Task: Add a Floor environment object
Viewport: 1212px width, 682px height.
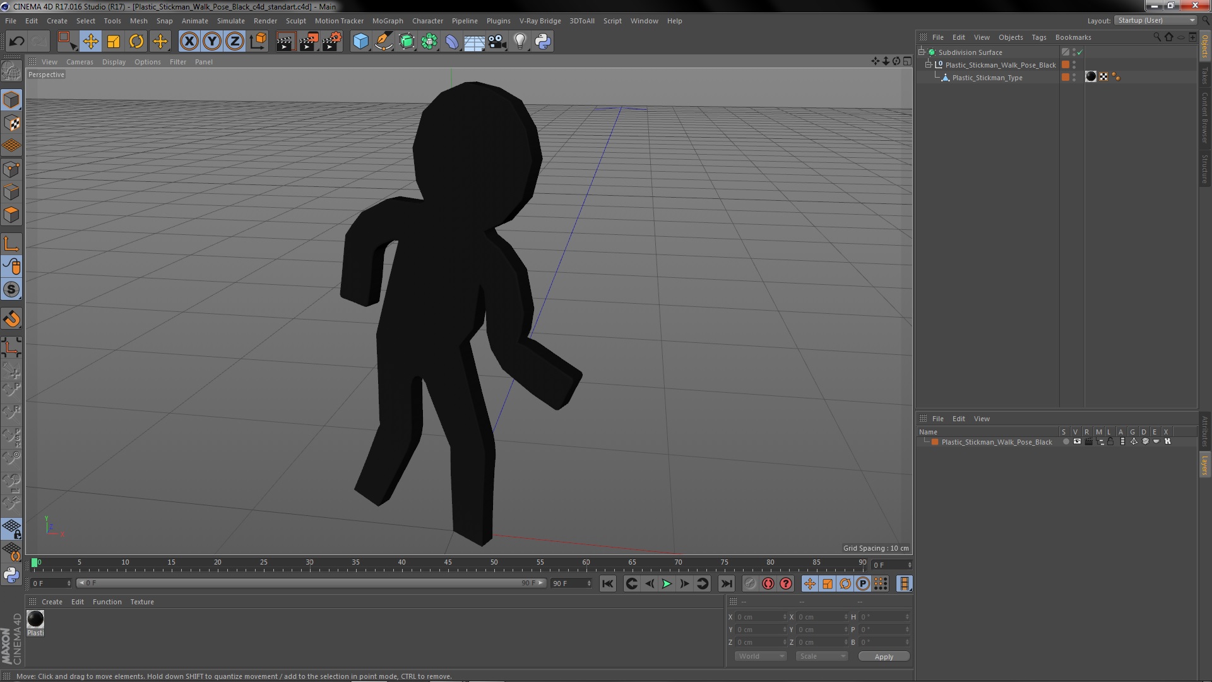Action: click(475, 42)
